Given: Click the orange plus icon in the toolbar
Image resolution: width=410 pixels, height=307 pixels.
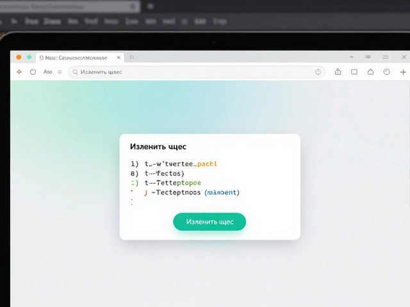Looking at the screenshot, I should (403, 72).
